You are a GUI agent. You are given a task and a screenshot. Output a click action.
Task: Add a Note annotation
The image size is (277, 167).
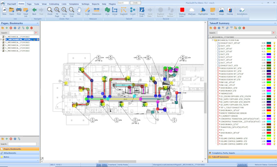(213, 10)
